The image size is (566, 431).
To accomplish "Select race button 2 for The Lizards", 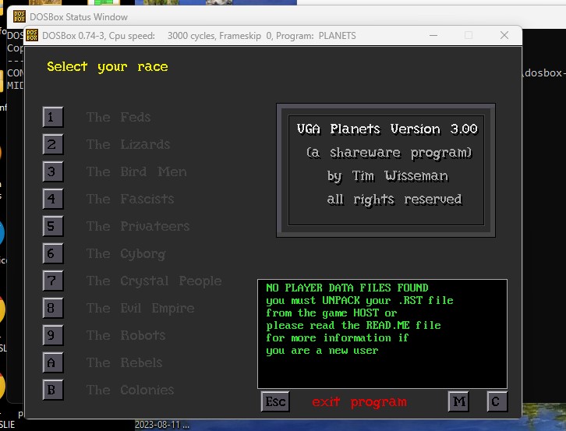I will pos(53,144).
